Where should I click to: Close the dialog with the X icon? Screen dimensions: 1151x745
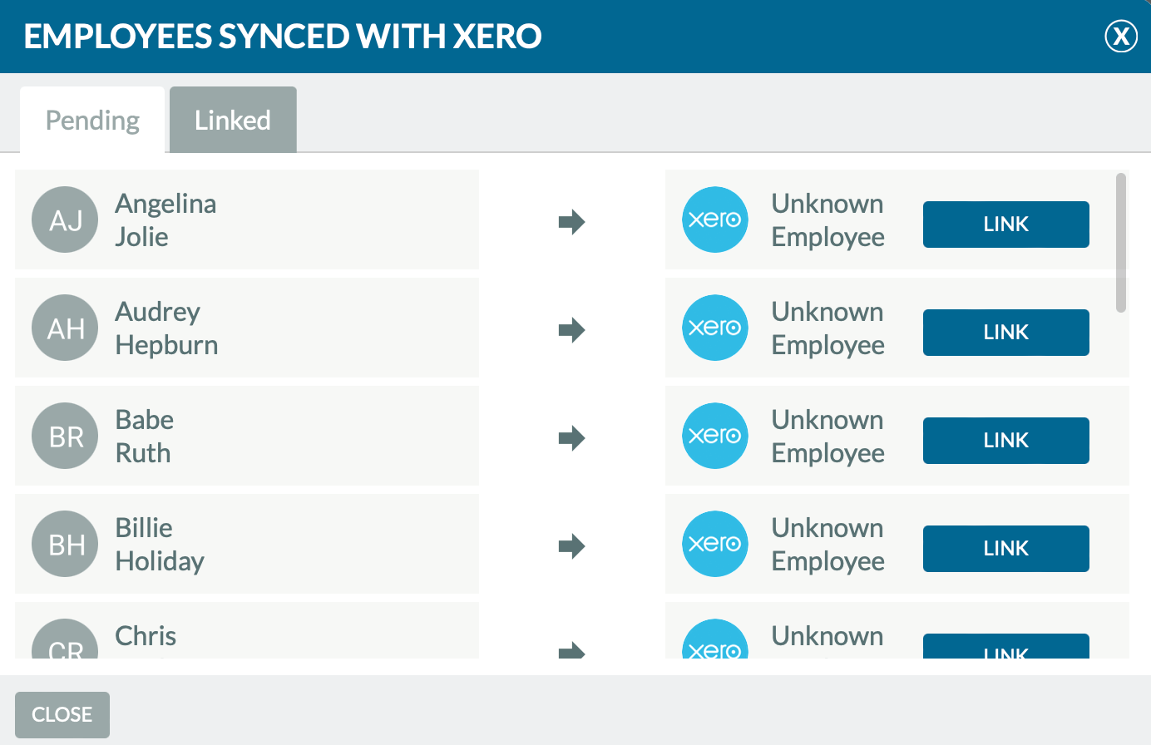click(x=1121, y=37)
